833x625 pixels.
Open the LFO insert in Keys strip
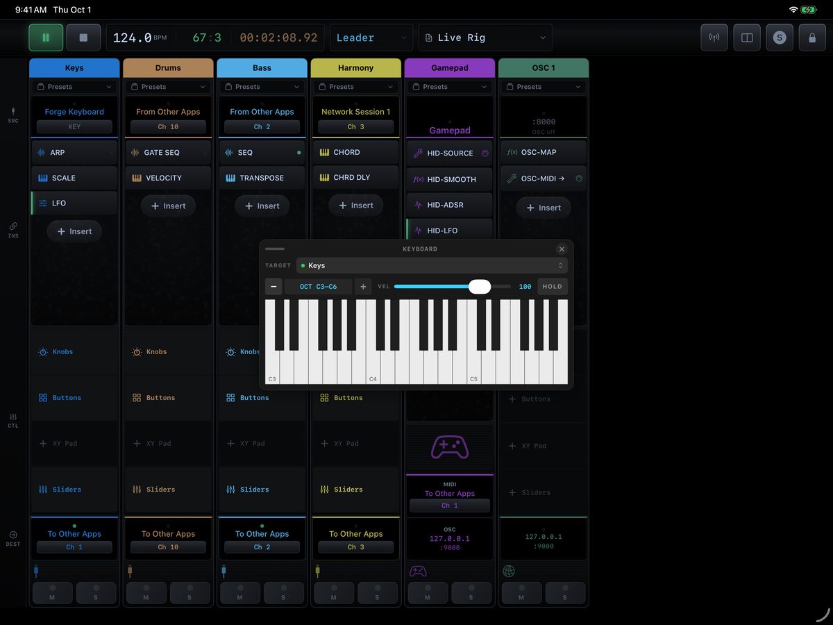(x=74, y=203)
